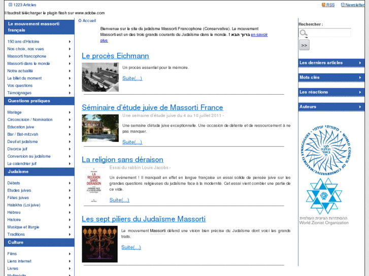Open the World Council of Conservative Synagogues logo
This screenshot has width=369, height=276.
coord(326,150)
